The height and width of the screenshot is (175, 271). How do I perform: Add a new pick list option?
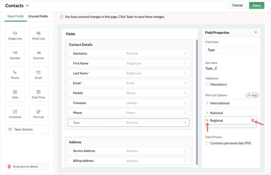(252, 95)
